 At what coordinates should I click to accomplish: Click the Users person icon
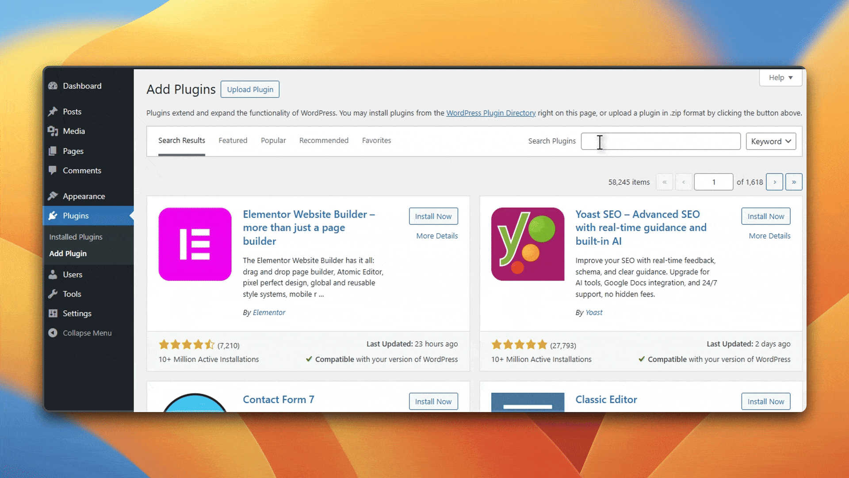(53, 274)
